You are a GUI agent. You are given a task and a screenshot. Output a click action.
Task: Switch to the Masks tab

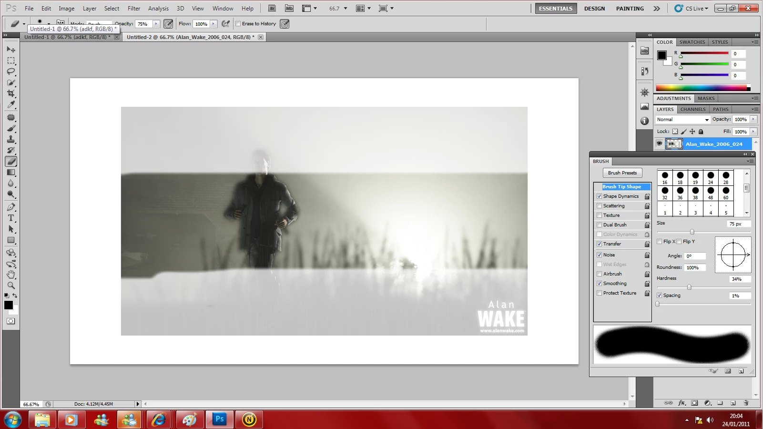(706, 98)
